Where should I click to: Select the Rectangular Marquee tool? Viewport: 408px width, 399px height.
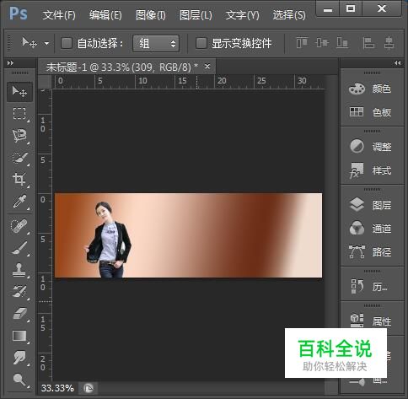click(x=19, y=114)
